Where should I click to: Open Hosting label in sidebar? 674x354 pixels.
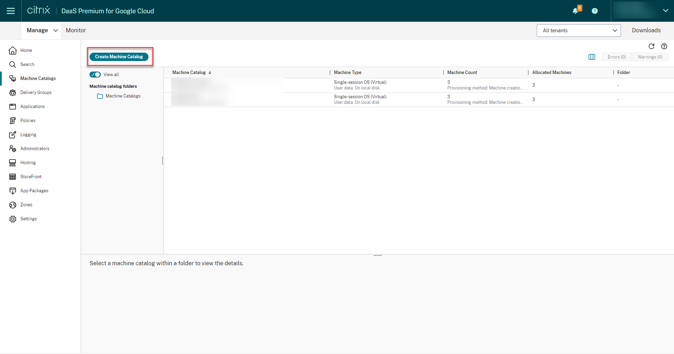click(x=28, y=163)
